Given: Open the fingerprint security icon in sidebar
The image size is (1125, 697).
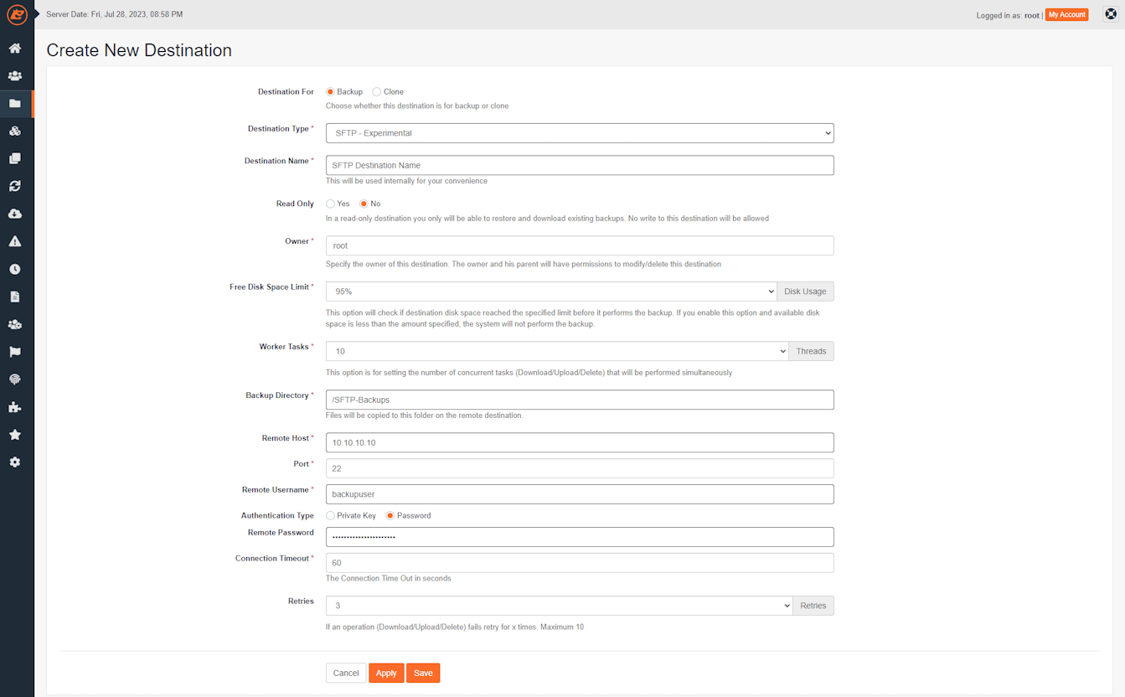Looking at the screenshot, I should point(15,379).
